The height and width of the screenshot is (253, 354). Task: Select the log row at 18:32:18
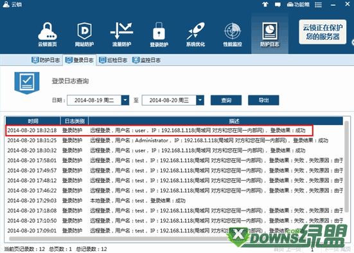pyautogui.click(x=159, y=130)
